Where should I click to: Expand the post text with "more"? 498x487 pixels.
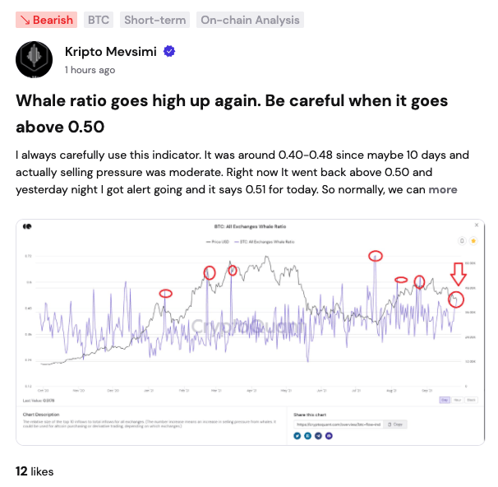pos(443,189)
